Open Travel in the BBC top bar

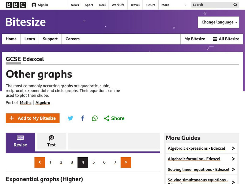(135, 5)
